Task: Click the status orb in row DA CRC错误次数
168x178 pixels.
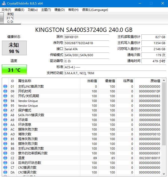Action: (x=5, y=172)
